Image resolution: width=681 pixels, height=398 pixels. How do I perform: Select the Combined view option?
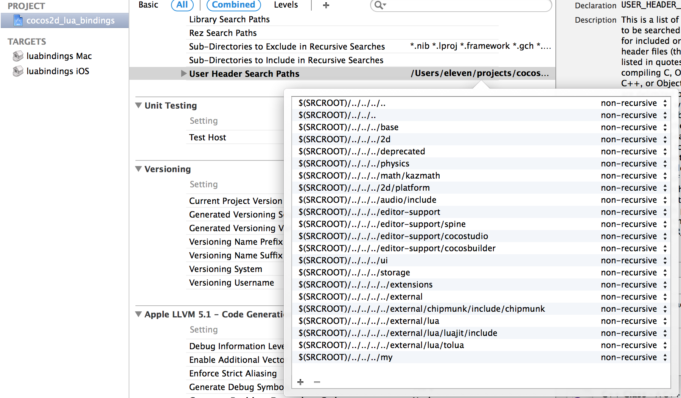point(233,5)
